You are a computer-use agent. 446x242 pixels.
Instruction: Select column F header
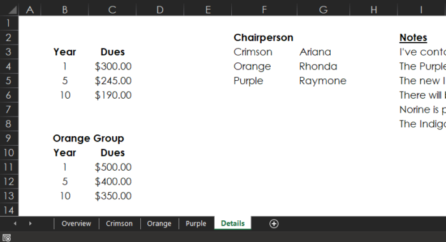coord(264,10)
